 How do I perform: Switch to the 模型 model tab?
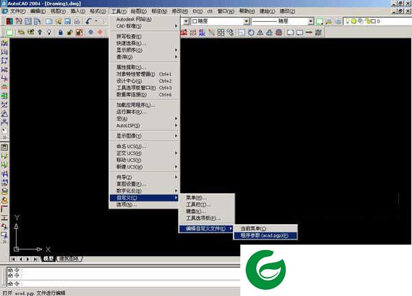(x=48, y=259)
